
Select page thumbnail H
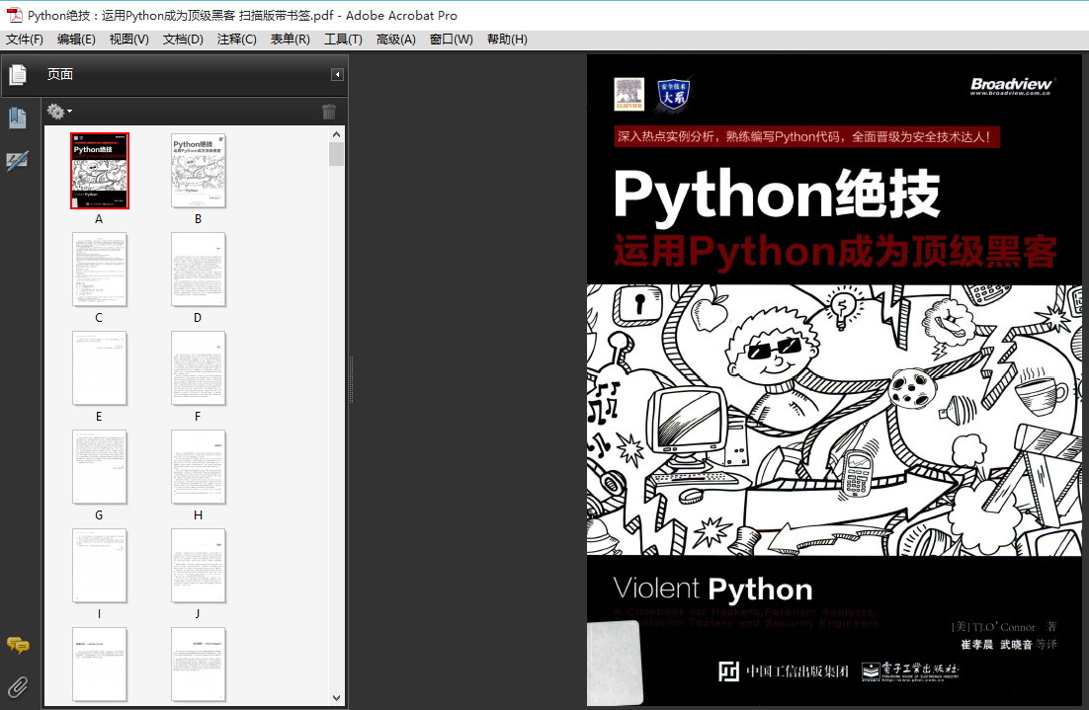199,466
